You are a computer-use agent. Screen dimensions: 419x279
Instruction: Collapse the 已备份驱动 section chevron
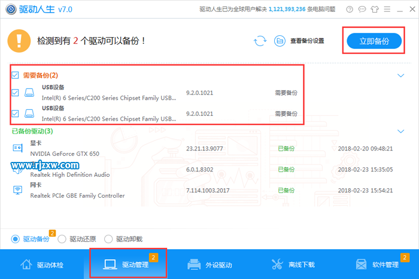pos(400,131)
